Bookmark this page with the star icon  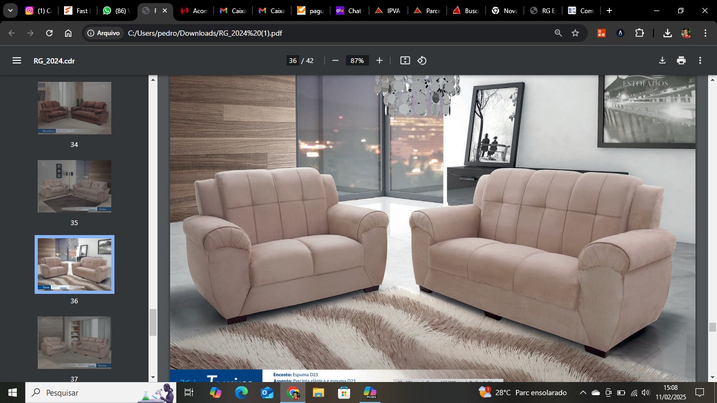575,33
